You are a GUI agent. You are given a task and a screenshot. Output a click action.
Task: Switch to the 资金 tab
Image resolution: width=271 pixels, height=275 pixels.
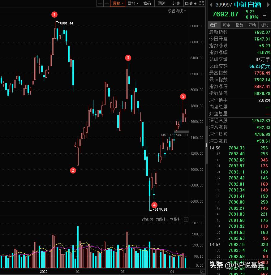pos(226,25)
